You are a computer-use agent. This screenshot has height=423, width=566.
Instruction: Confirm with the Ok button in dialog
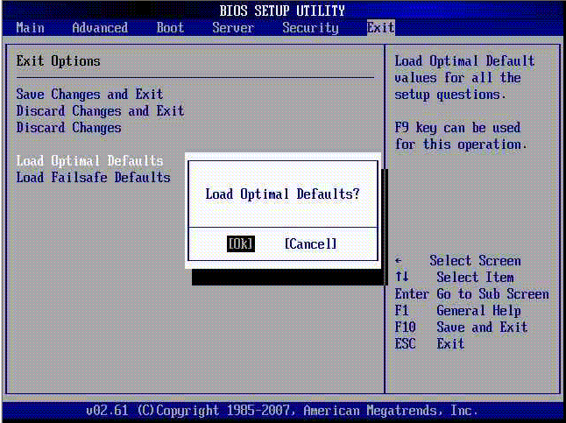(240, 244)
